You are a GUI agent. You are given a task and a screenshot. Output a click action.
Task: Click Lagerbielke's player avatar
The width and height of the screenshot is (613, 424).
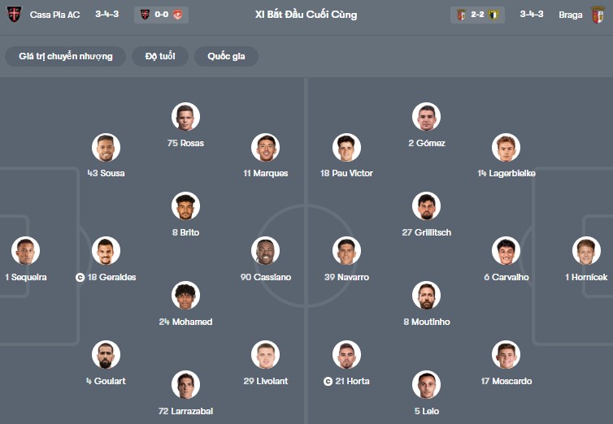506,147
